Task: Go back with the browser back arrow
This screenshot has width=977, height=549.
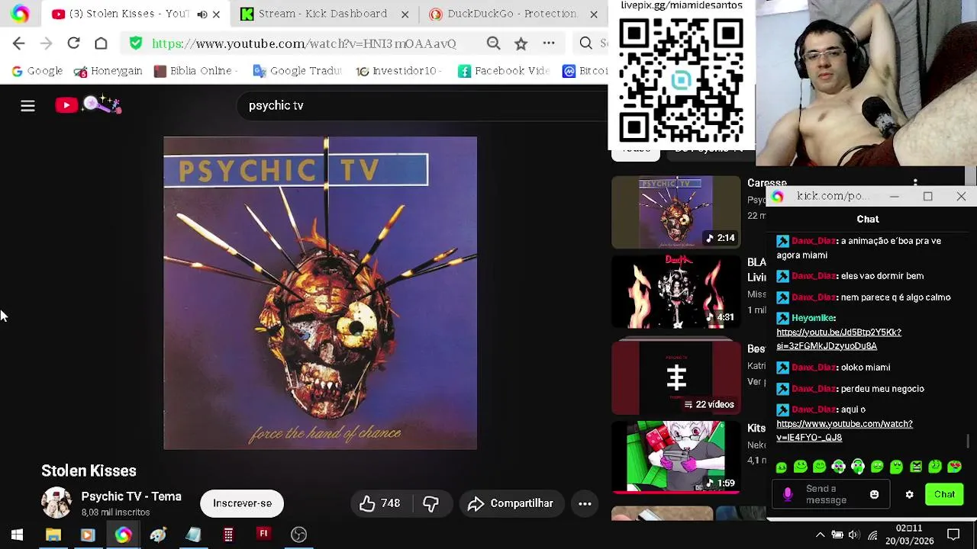Action: [x=19, y=43]
